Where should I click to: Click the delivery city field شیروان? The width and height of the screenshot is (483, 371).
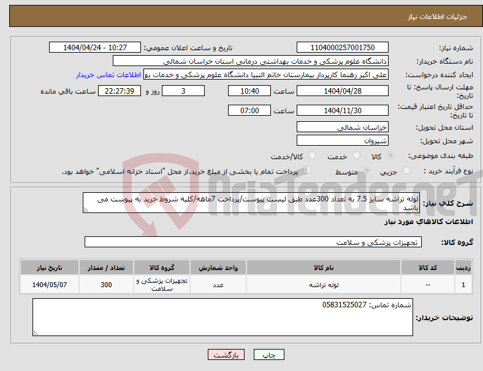[x=343, y=140]
